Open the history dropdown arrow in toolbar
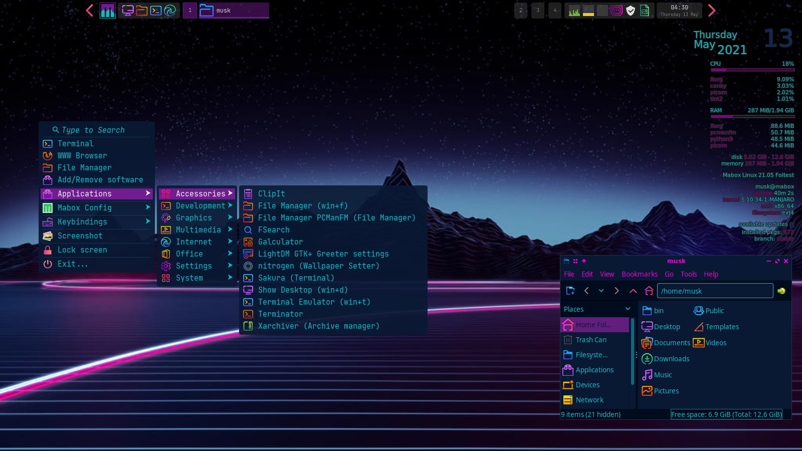Screen dimensions: 802x451 click(x=601, y=291)
